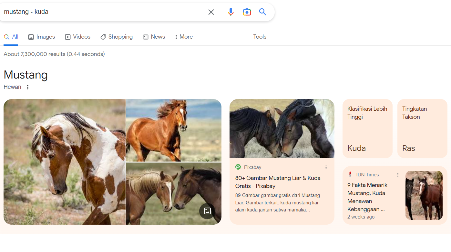Open the Videos search tab icon
The image size is (451, 252).
pyautogui.click(x=68, y=37)
